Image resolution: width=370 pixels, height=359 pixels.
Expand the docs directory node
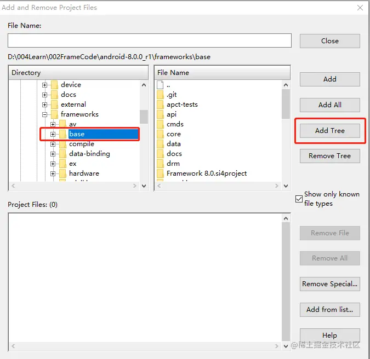pos(44,95)
